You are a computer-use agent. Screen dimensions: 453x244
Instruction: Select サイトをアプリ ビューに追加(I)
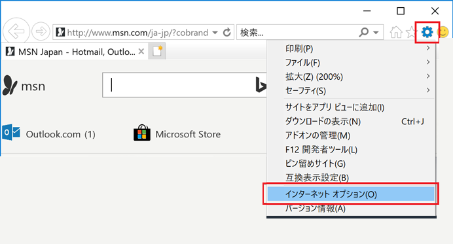pos(352,107)
